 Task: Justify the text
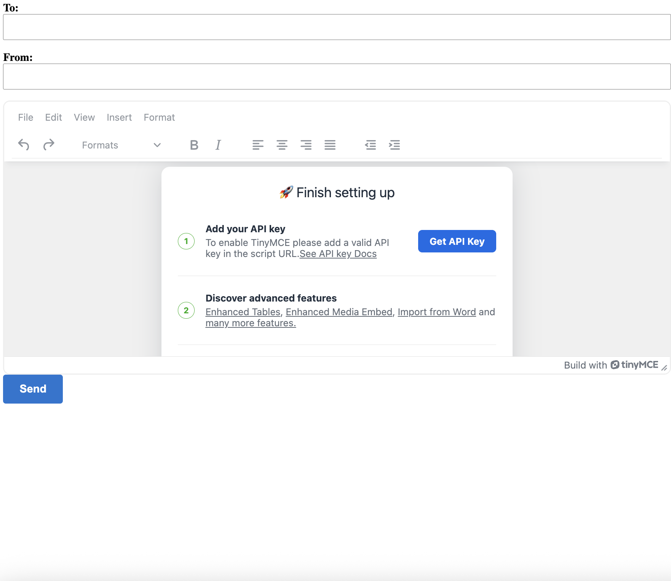(x=330, y=145)
